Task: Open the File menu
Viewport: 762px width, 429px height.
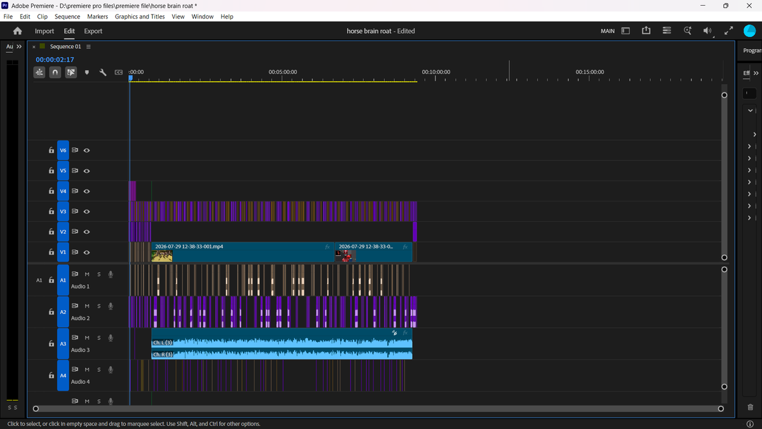Action: (8, 17)
